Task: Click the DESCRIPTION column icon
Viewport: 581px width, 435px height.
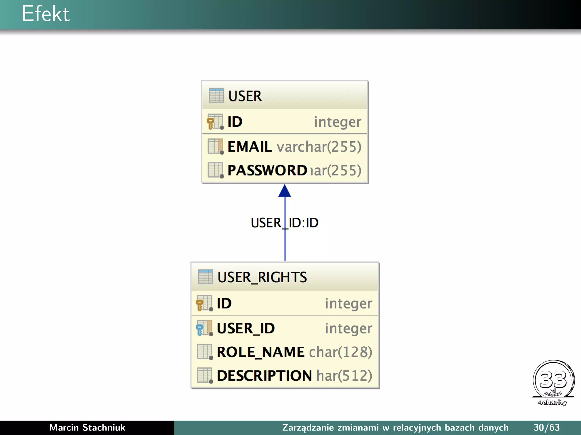Action: pos(205,376)
